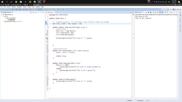Click the Windows Start button
Image resolution: width=182 pixels, height=102 pixels.
[x=2, y=2]
